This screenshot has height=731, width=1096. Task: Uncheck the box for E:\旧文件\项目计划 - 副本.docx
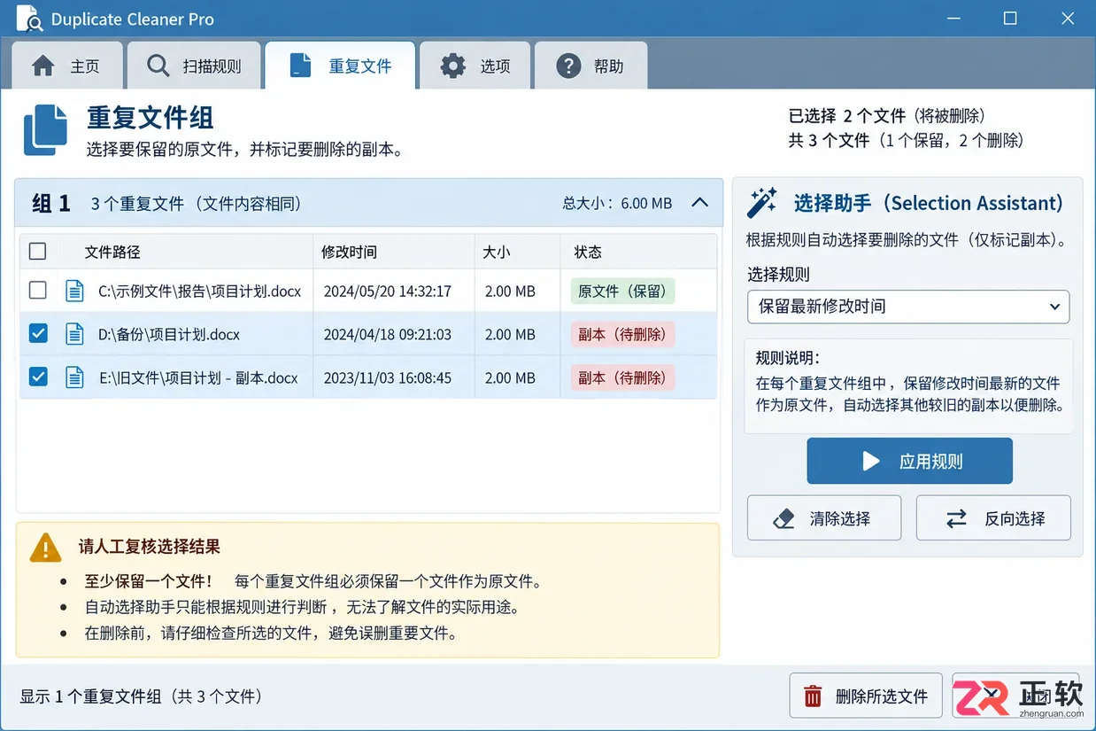(x=38, y=377)
